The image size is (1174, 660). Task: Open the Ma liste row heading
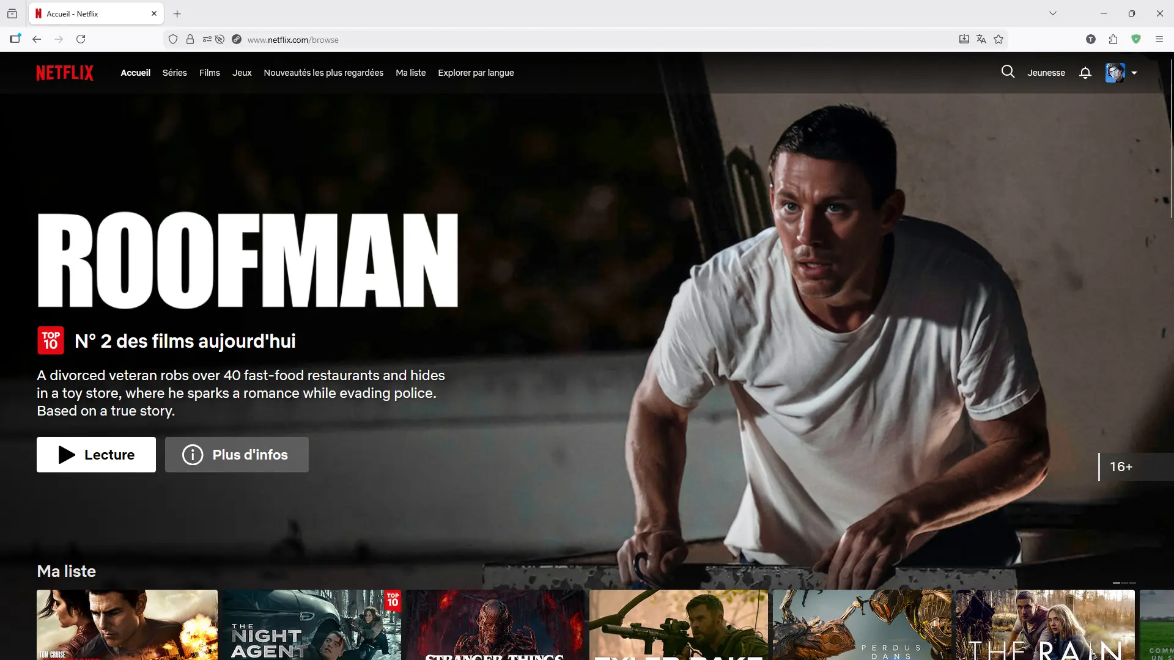67,571
